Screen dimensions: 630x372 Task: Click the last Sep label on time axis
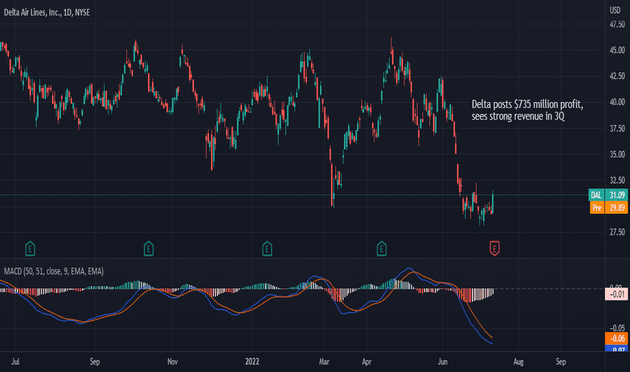(x=561, y=362)
